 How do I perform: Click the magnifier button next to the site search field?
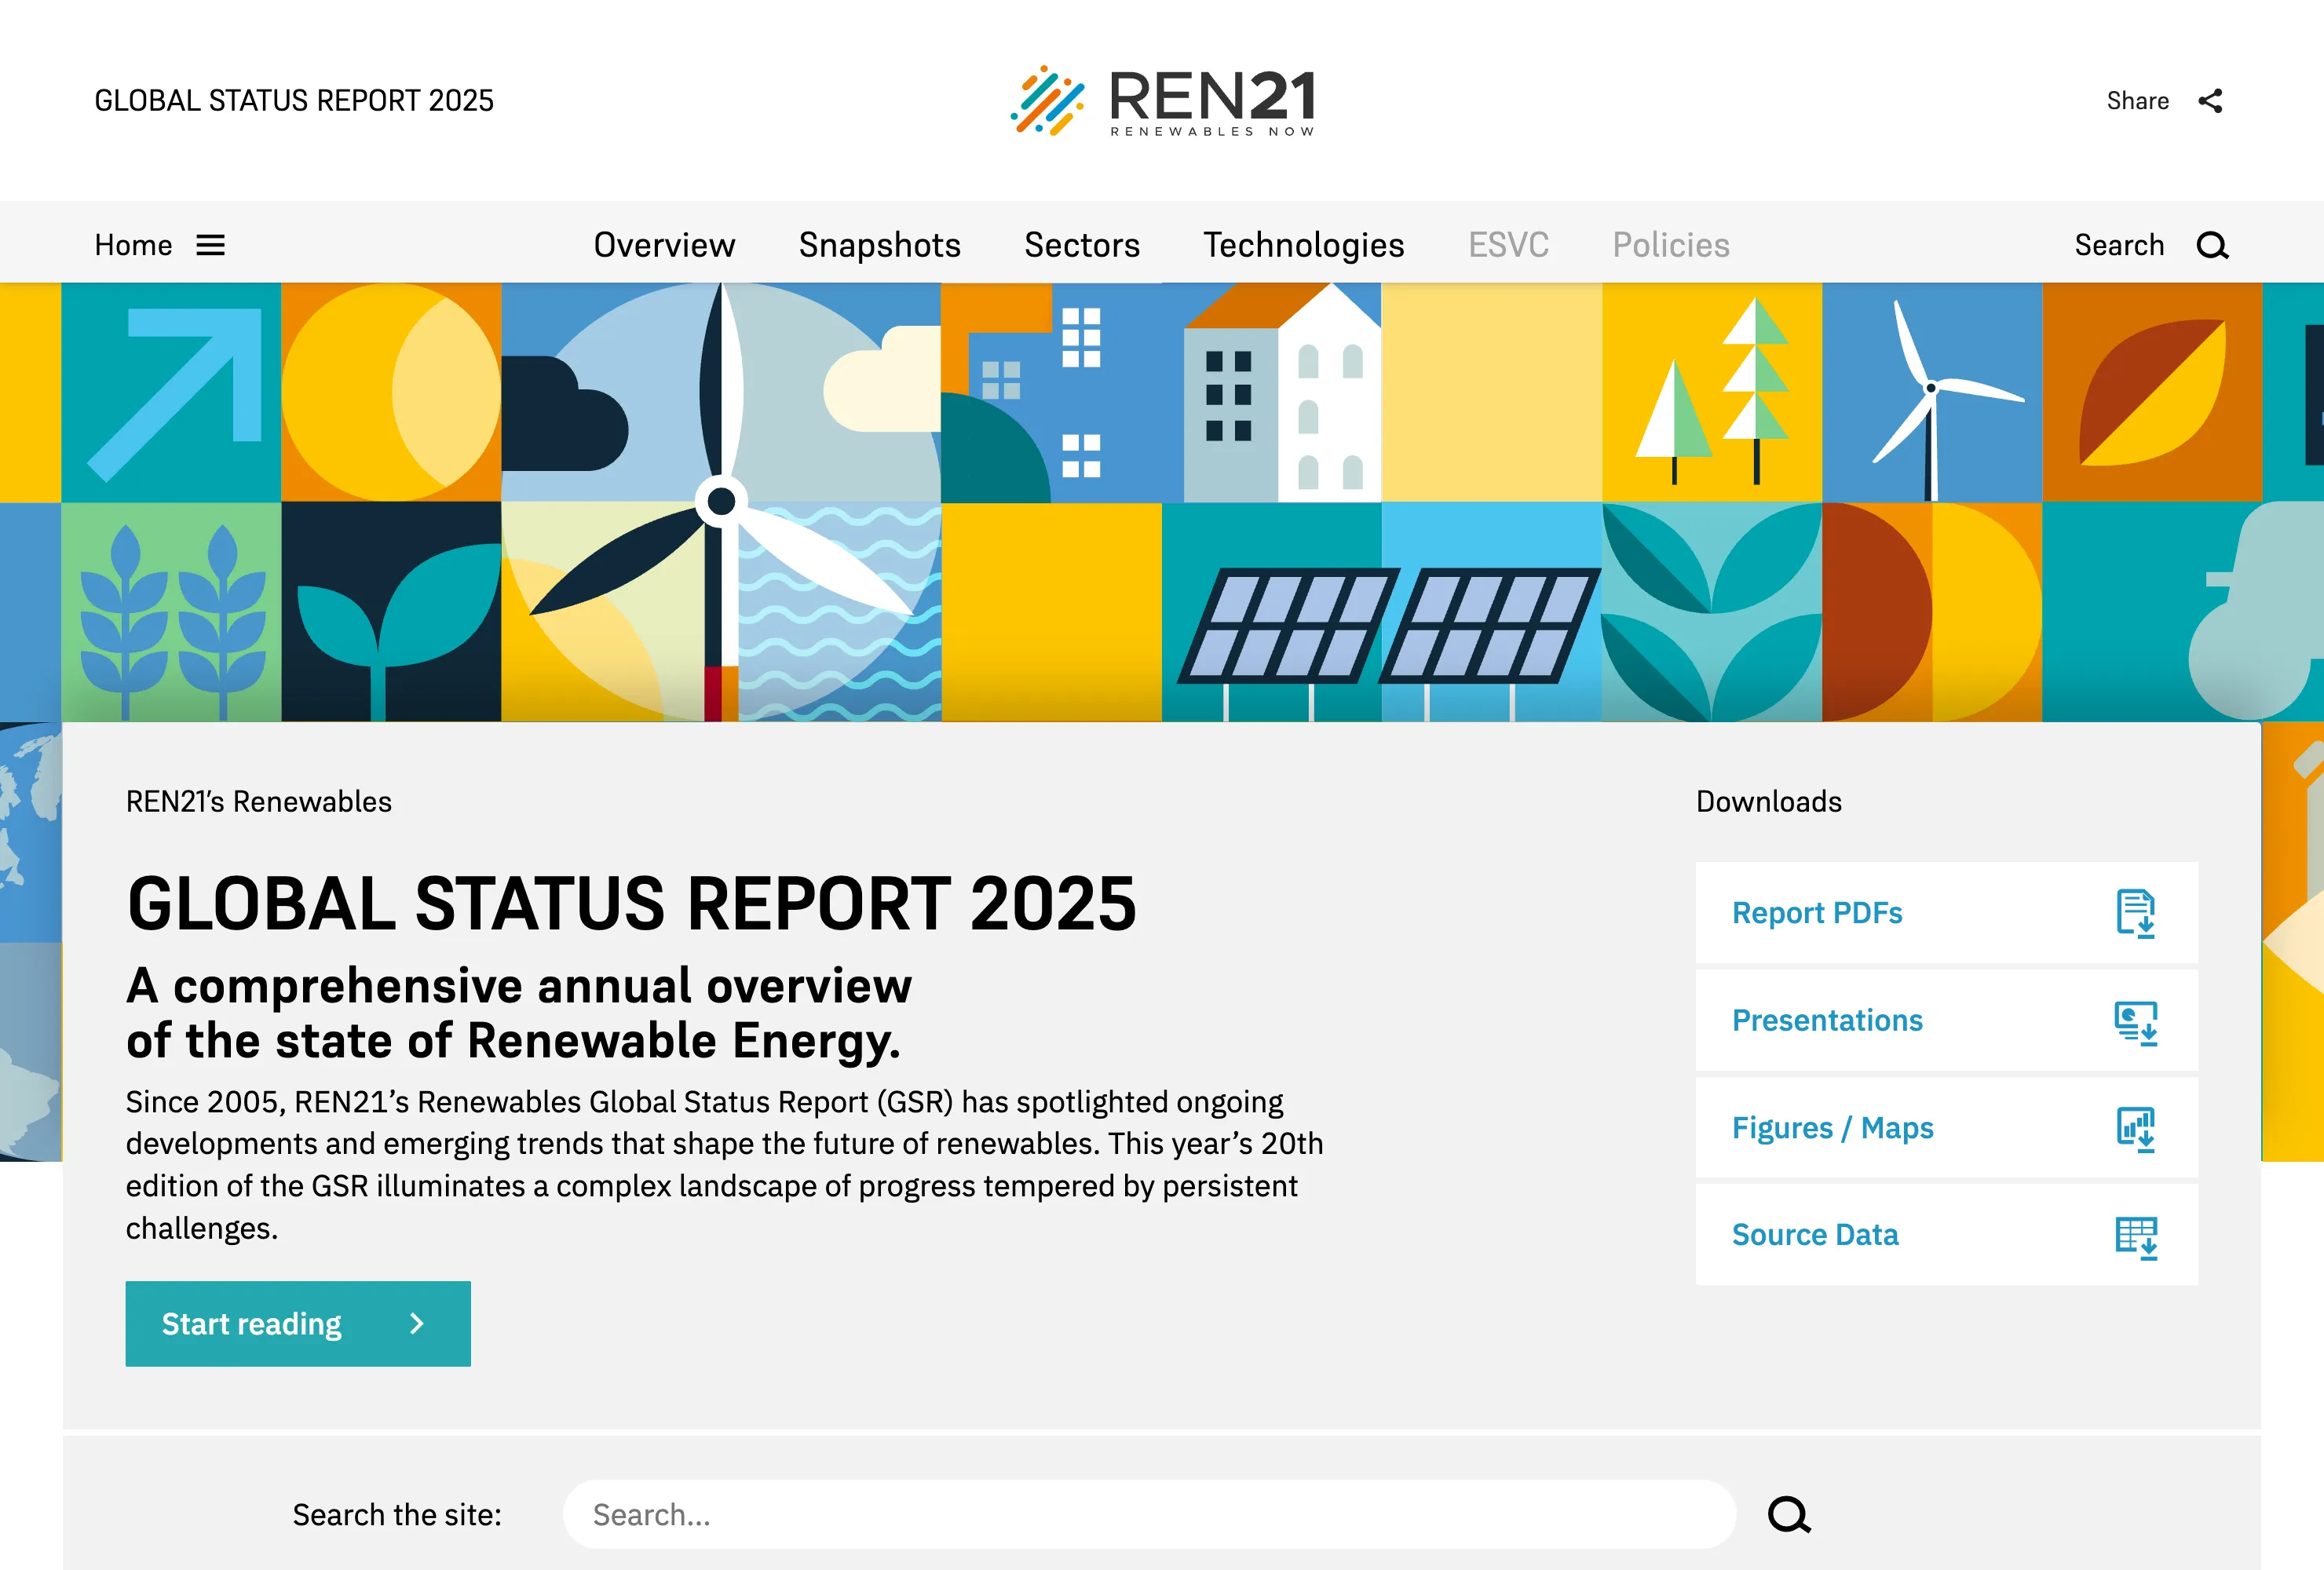click(1789, 1514)
